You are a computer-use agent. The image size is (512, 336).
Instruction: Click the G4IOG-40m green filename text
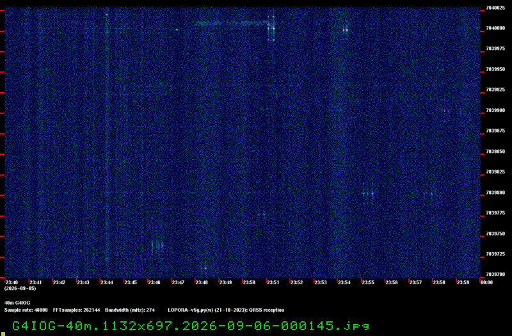tap(191, 326)
